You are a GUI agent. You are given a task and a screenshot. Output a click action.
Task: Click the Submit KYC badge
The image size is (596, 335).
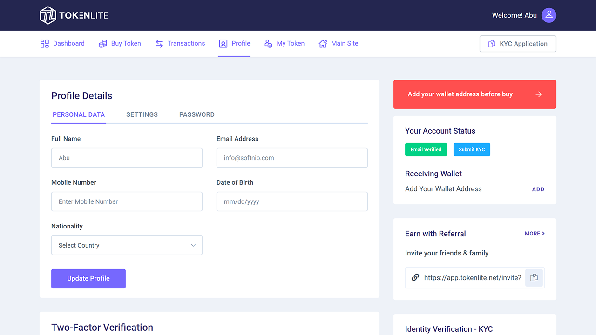[x=472, y=149]
